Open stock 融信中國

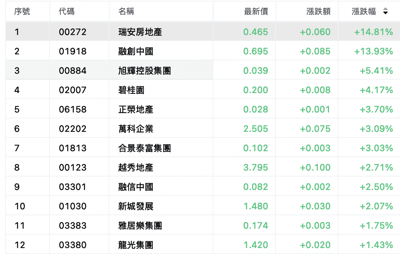click(136, 187)
